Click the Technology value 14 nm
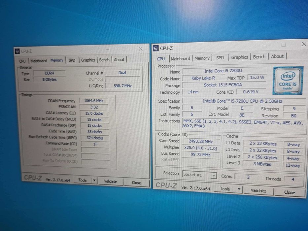 [x=193, y=92]
